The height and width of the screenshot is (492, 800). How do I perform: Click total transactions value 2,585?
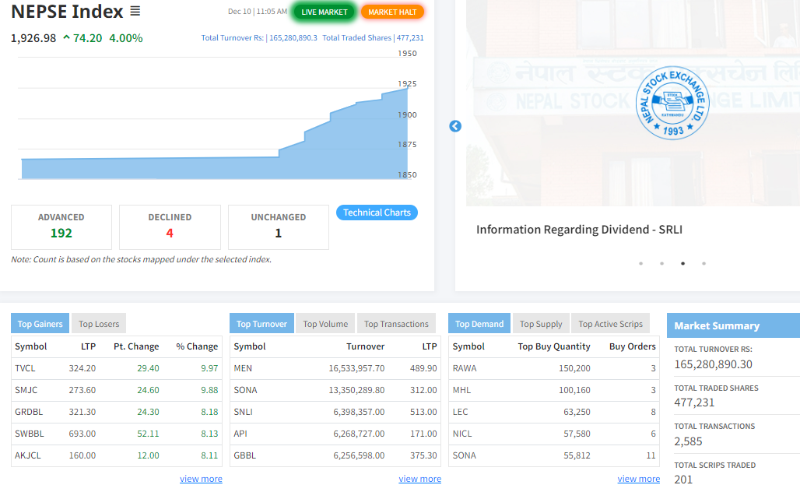[688, 441]
